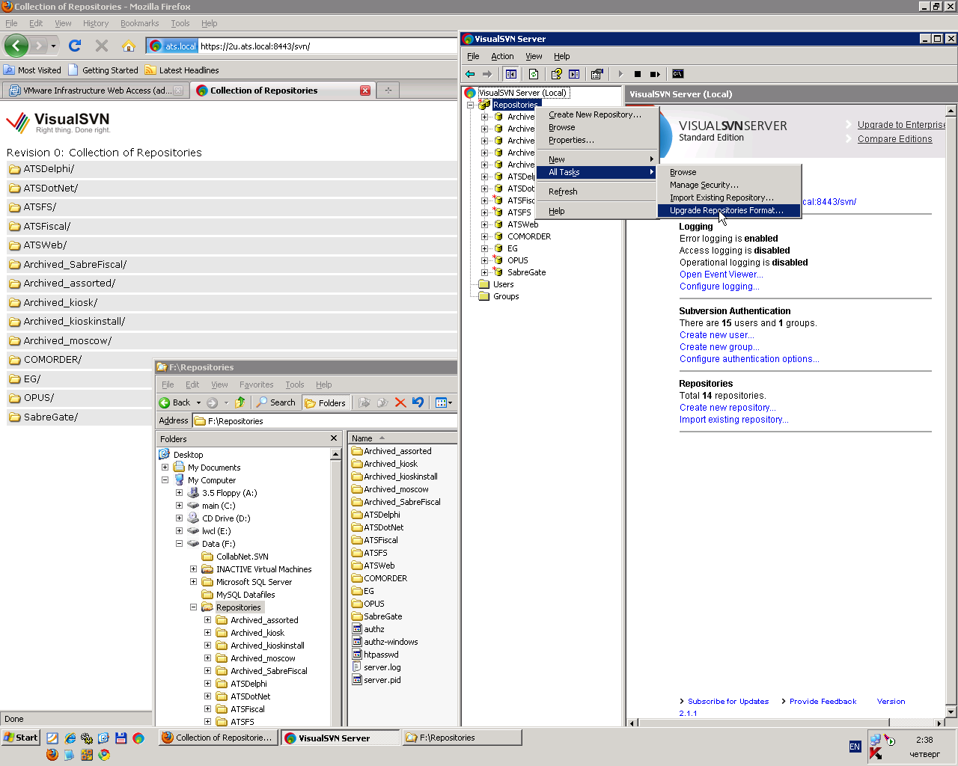Expand the SabreGate repository node
The image size is (958, 766).
coord(485,272)
